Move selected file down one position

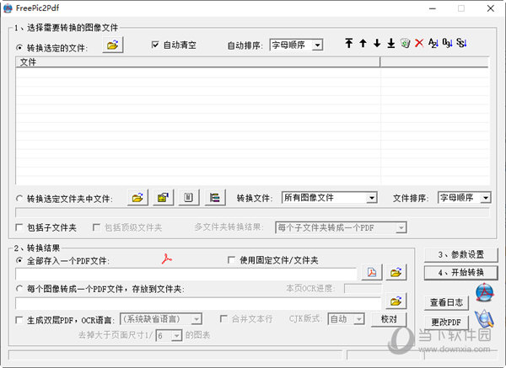click(377, 43)
